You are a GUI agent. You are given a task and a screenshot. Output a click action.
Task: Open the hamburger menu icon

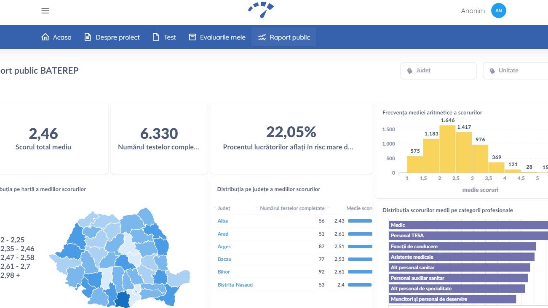[x=45, y=11]
